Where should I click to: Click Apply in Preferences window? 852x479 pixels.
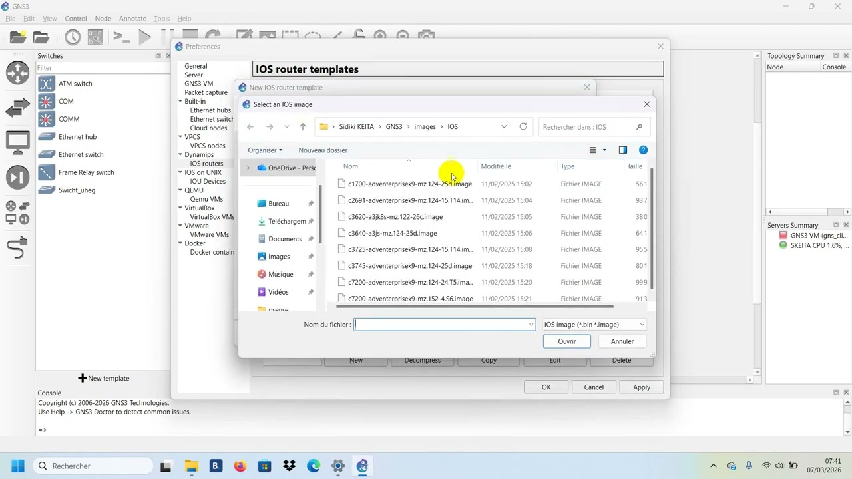[x=642, y=387]
